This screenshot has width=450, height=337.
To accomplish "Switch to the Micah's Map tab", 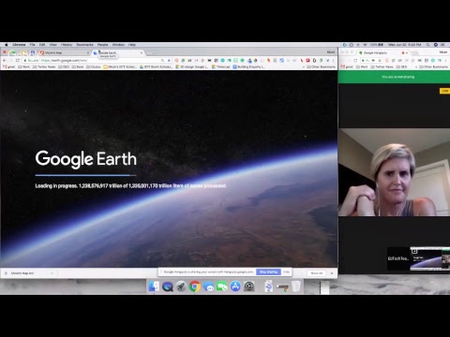I will (64, 52).
